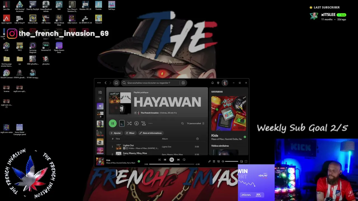This screenshot has height=201, width=358.
Task: Toggle repeat in the player bar
Action: (x=184, y=160)
